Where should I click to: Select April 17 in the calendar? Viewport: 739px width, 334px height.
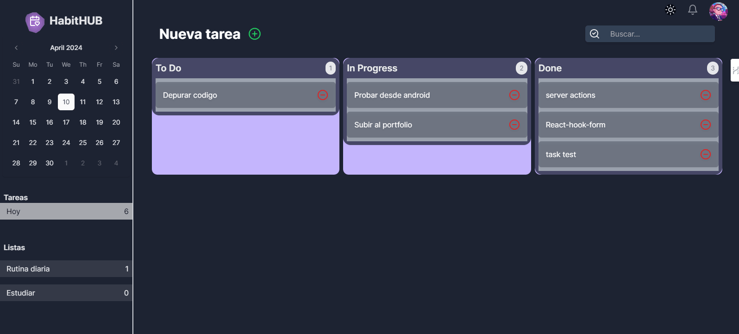(x=66, y=122)
